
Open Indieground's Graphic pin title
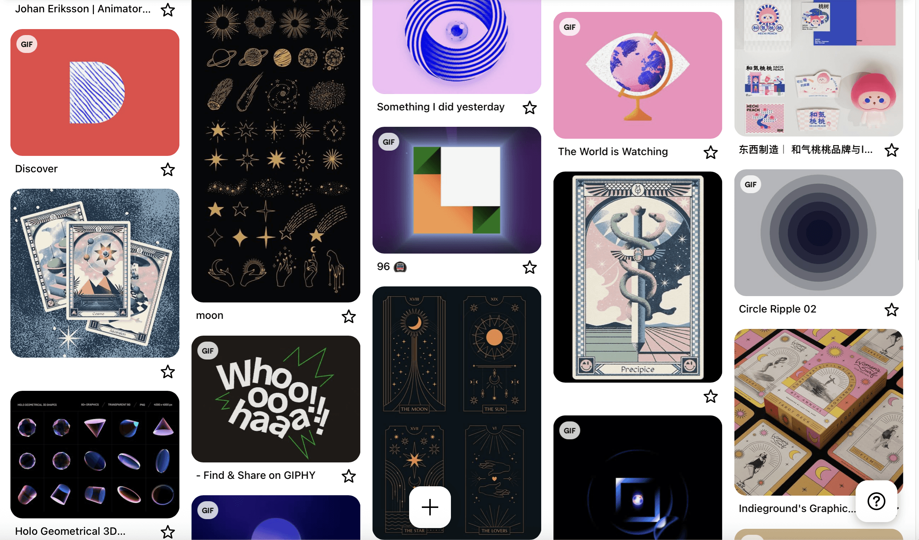pyautogui.click(x=797, y=508)
